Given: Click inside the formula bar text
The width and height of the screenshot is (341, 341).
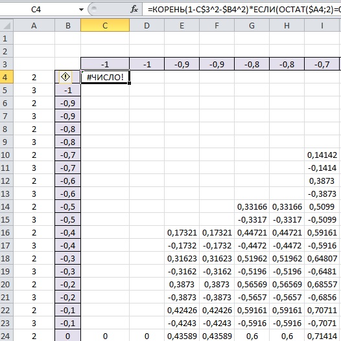Looking at the screenshot, I should tap(241, 9).
